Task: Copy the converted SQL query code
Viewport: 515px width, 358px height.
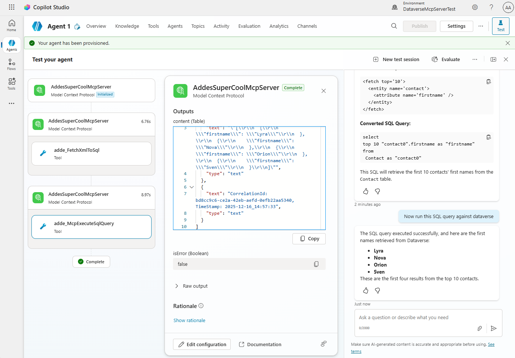Action: 488,137
